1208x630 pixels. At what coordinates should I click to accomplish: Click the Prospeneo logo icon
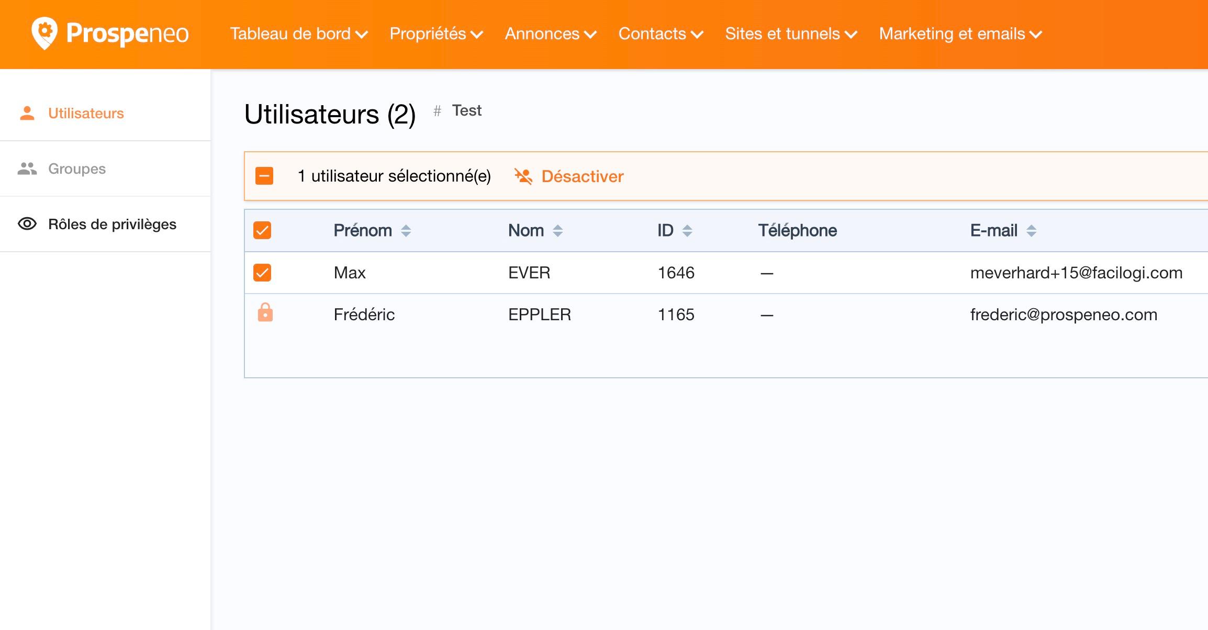click(44, 33)
